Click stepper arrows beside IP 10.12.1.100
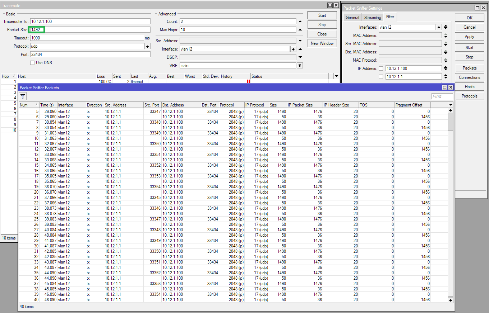This screenshot has width=489, height=313. point(446,68)
